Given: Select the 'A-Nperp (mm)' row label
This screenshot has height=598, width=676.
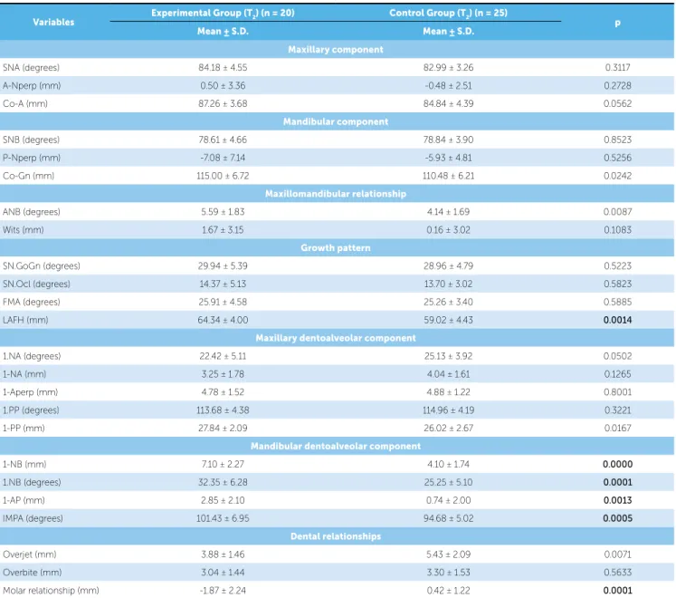Looking at the screenshot, I should [32, 86].
